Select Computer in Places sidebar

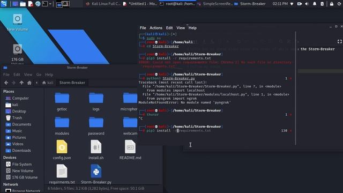tap(20, 98)
